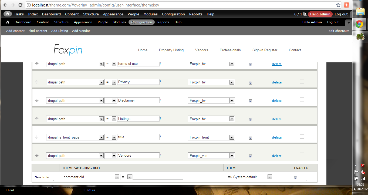This screenshot has height=195, width=368.
Task: Toggle the New Rule enabled checkbox
Action: click(295, 177)
